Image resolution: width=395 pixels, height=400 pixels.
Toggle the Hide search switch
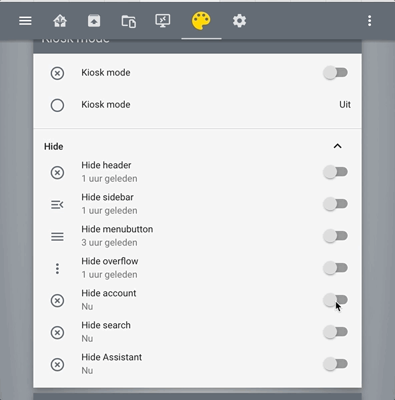click(x=335, y=332)
